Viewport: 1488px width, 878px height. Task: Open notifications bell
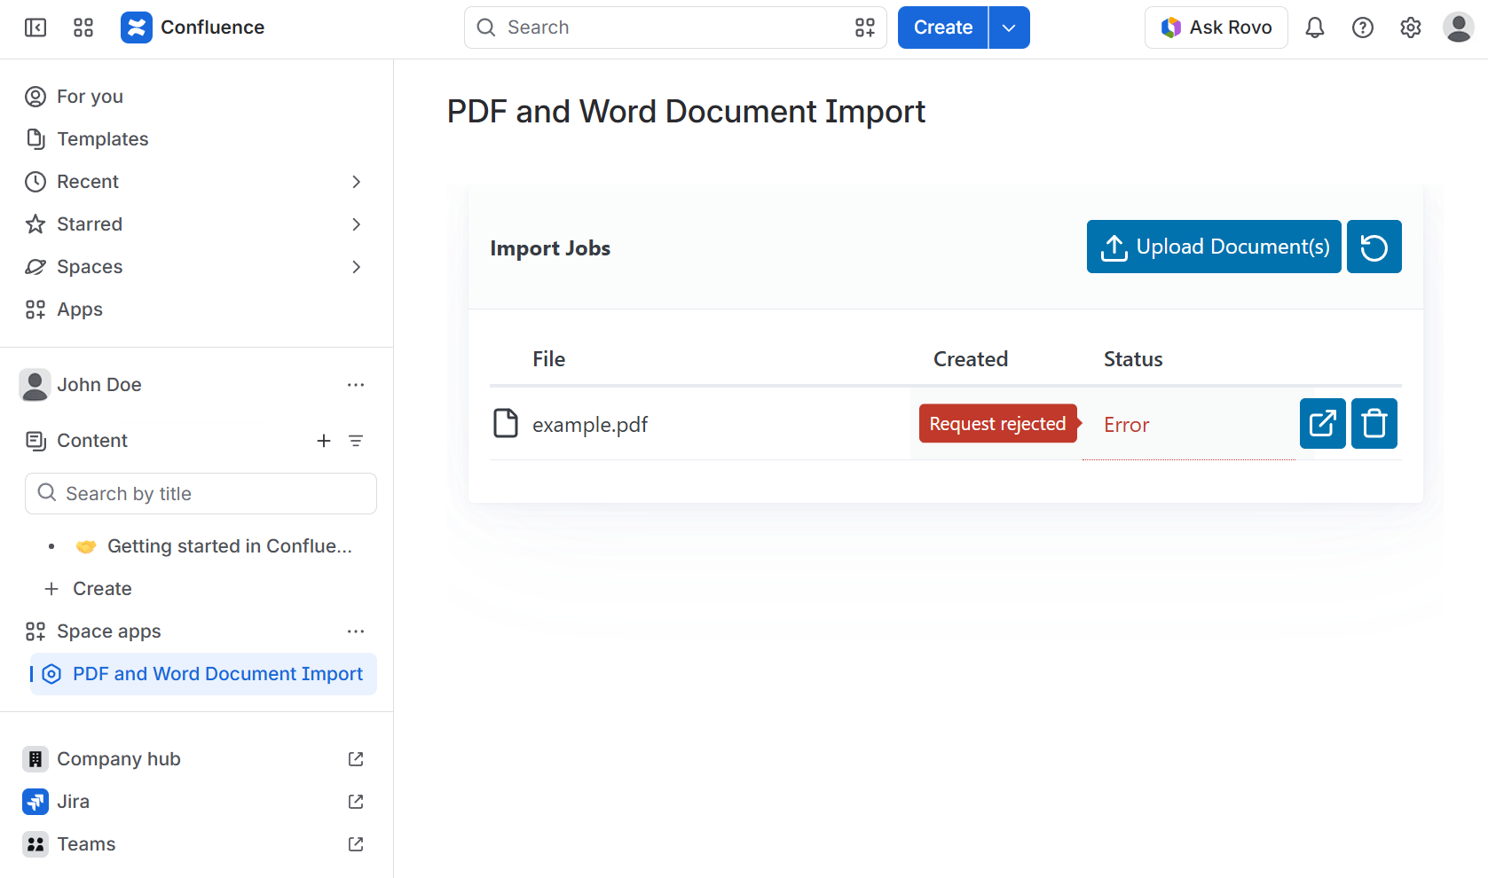[x=1315, y=27]
